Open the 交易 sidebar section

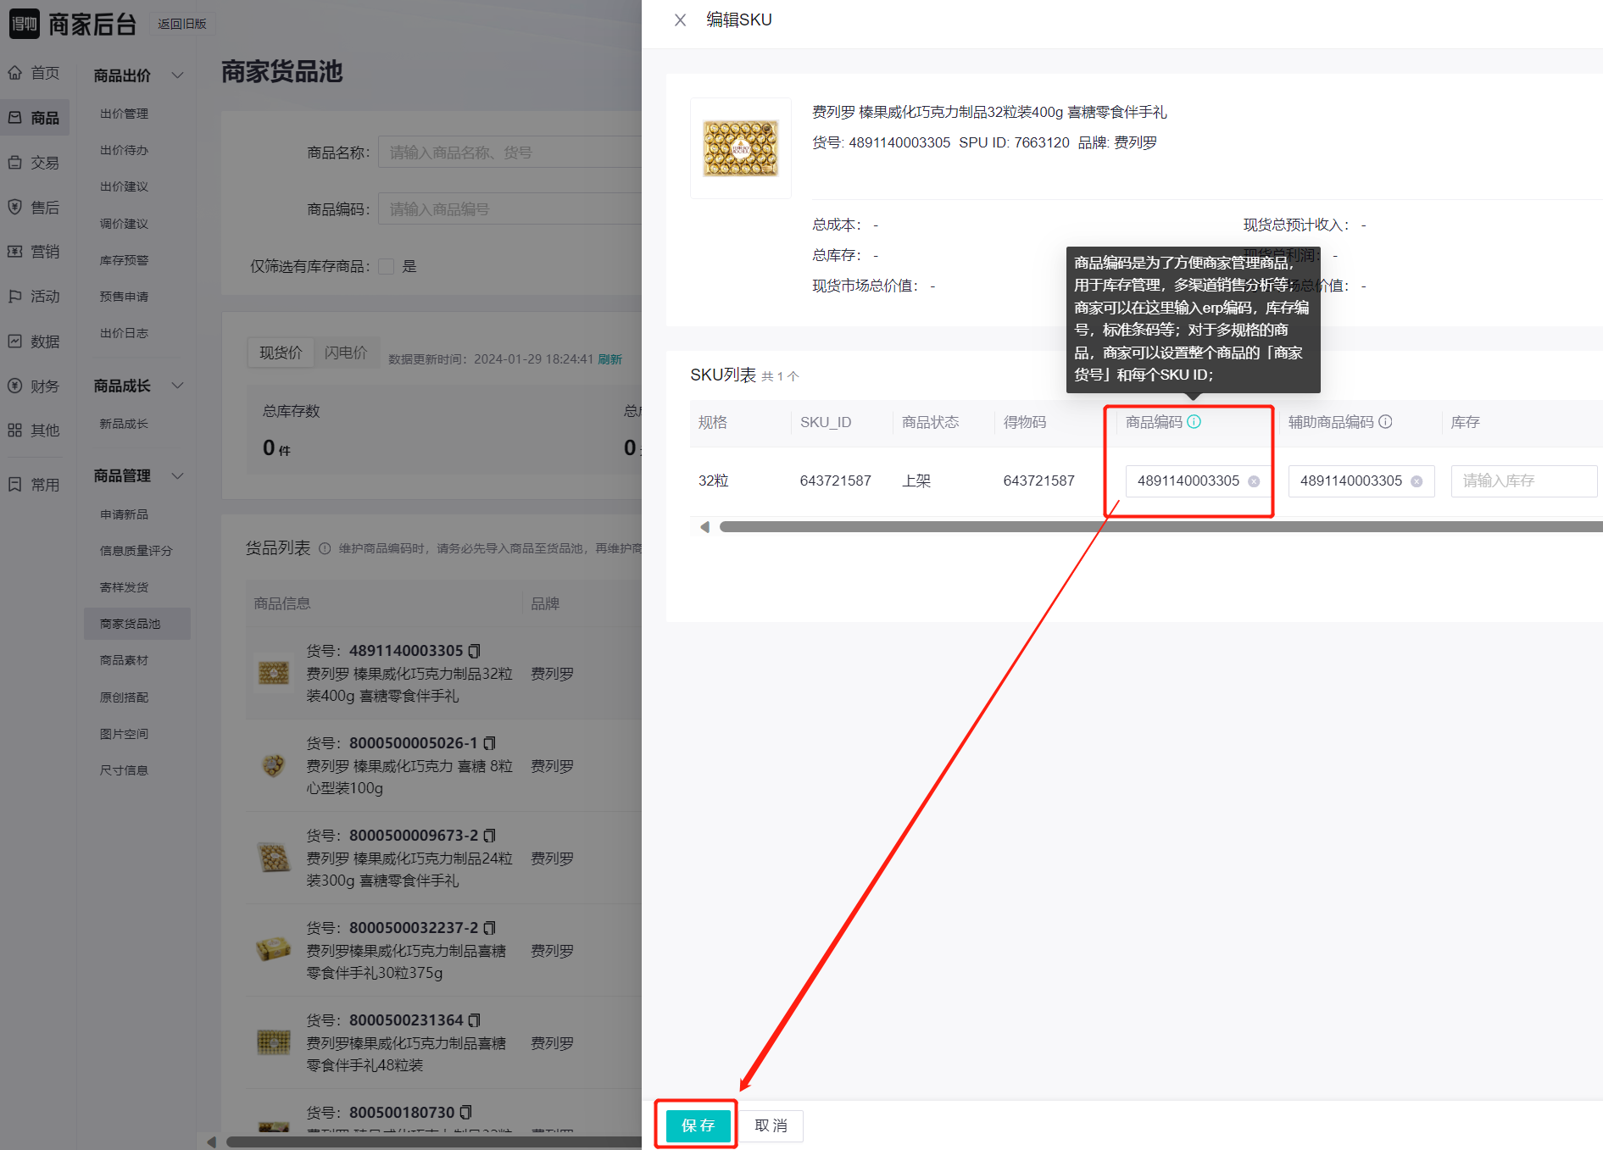click(35, 163)
